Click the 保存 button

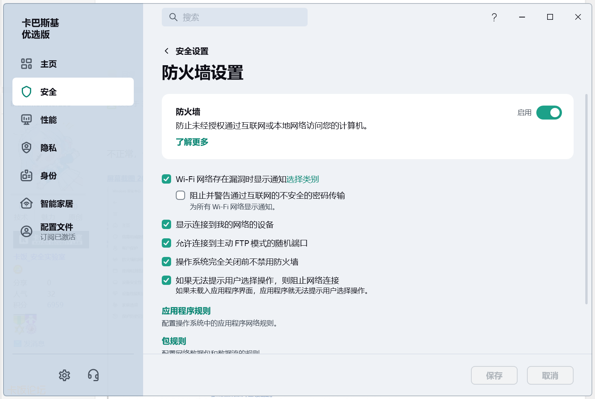pos(494,375)
